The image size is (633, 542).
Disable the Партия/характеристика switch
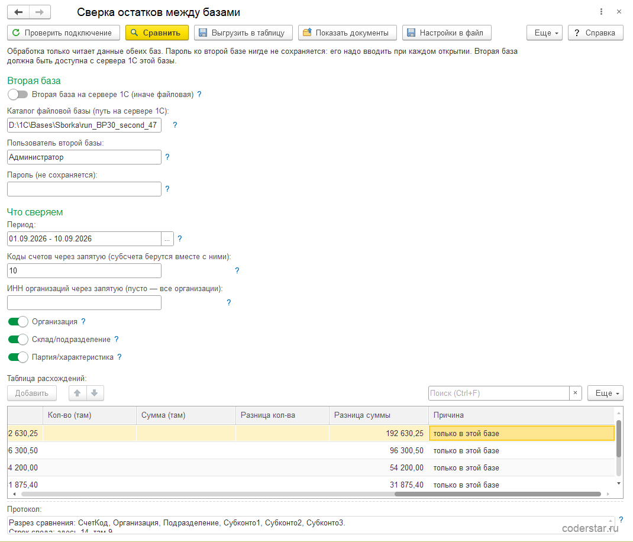point(18,357)
